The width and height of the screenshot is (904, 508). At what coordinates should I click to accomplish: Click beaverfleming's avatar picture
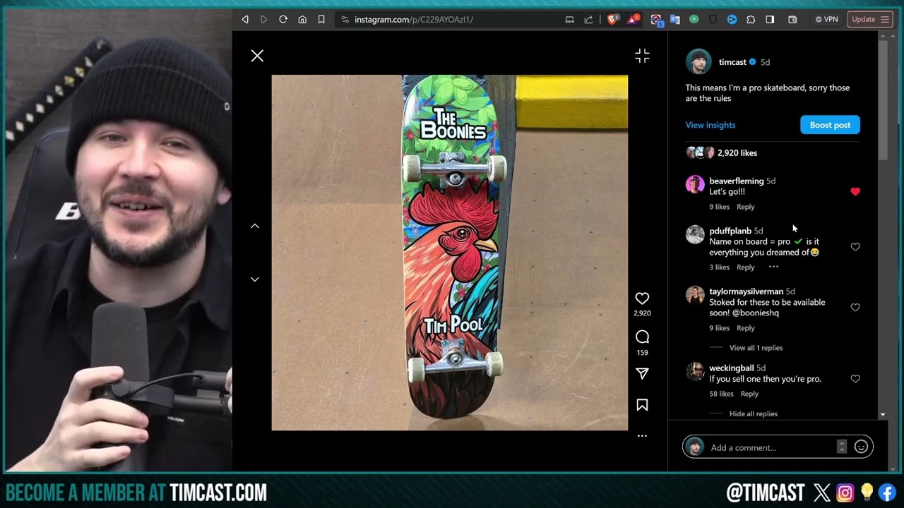point(695,184)
